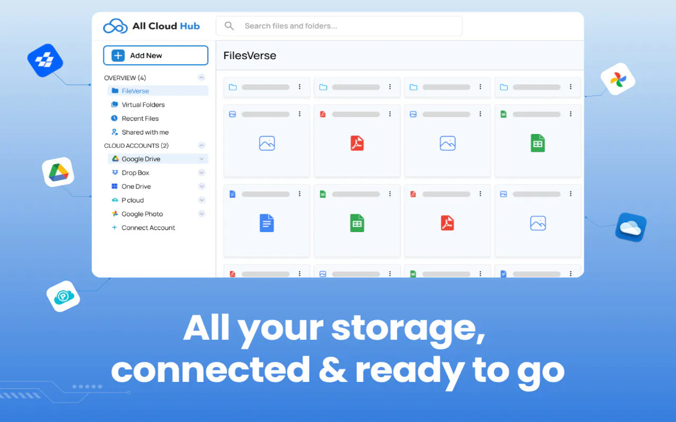Click the Connect Account link

click(148, 227)
